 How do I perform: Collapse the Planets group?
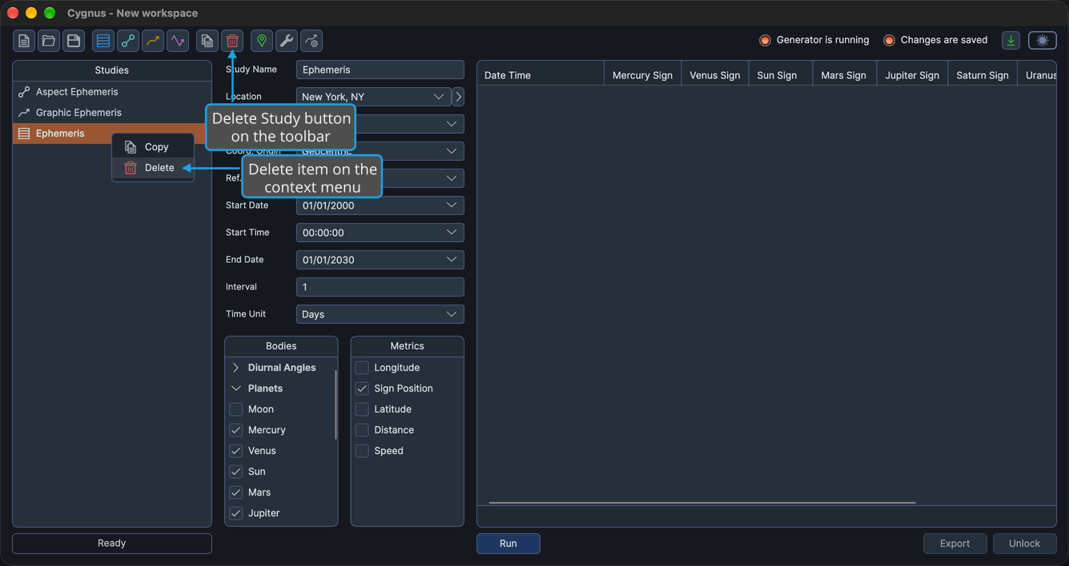(236, 389)
